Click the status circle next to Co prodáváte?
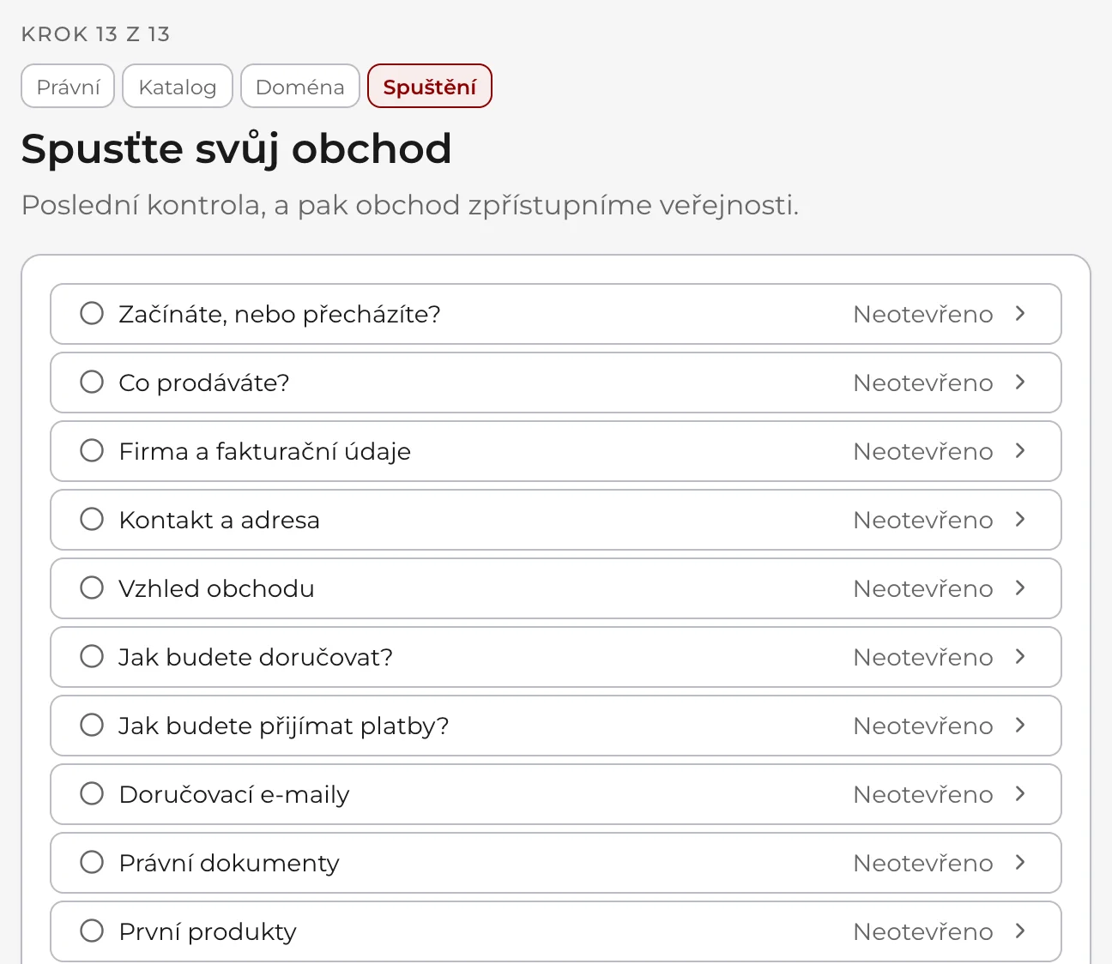Screen dimensions: 1112x964 [92, 383]
